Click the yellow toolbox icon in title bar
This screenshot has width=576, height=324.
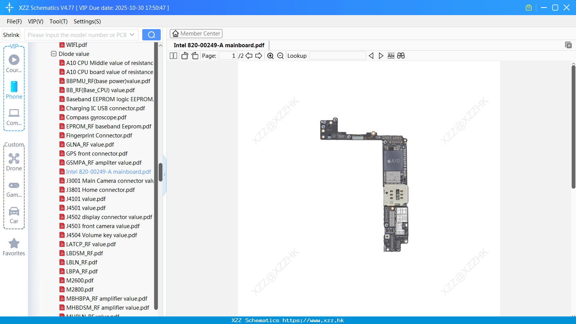coord(529,8)
